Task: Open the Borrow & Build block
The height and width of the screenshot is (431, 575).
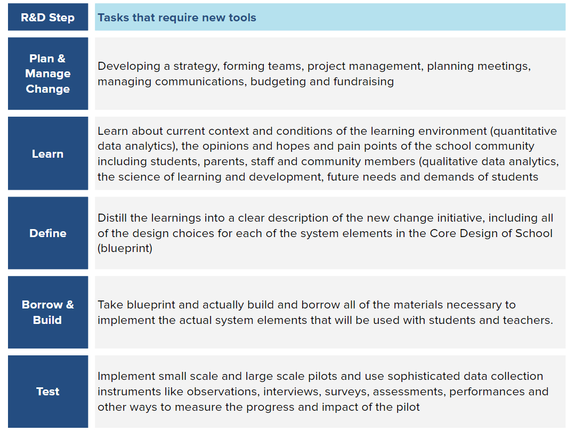Action: (x=47, y=312)
